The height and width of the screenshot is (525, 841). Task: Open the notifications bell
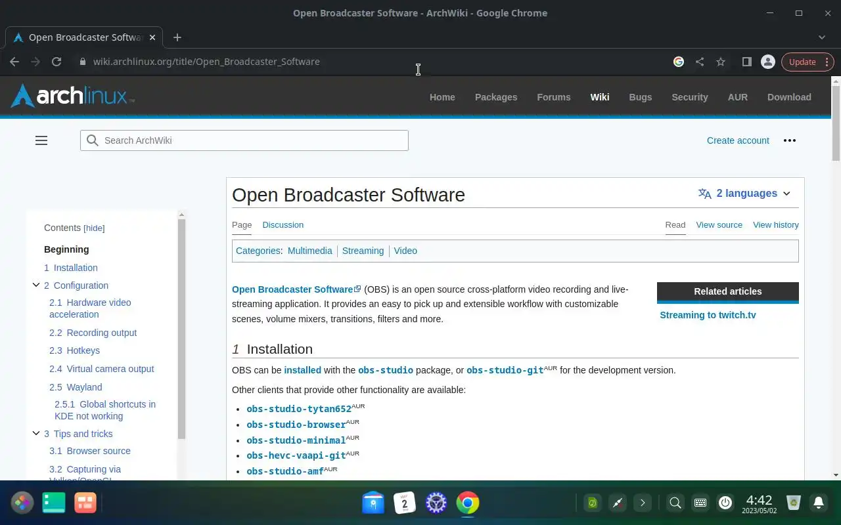tap(819, 503)
